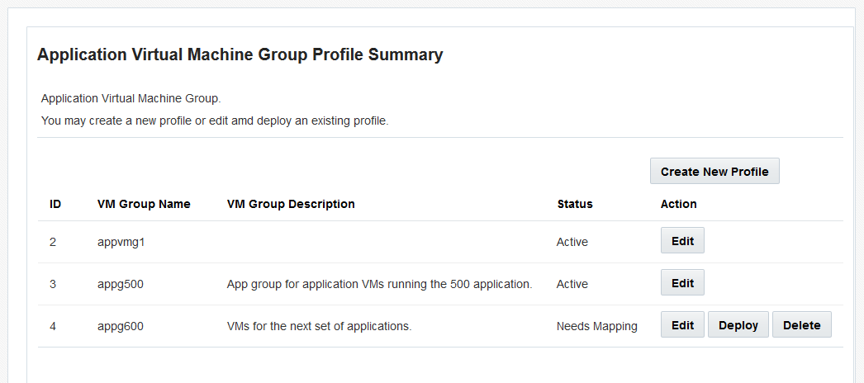864x383 pixels.
Task: Click the Status column header
Action: [575, 204]
